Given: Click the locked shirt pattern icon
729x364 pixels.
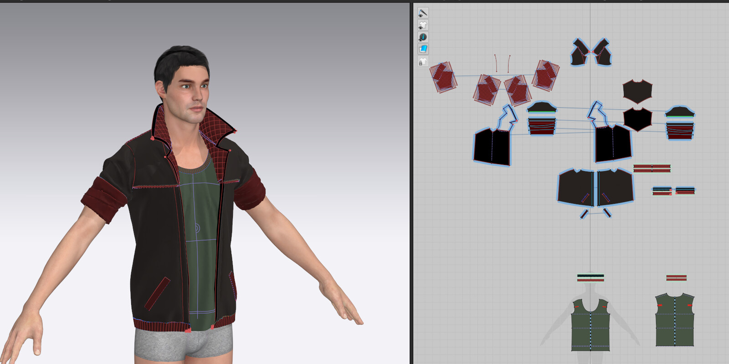Looking at the screenshot, I should pyautogui.click(x=423, y=61).
